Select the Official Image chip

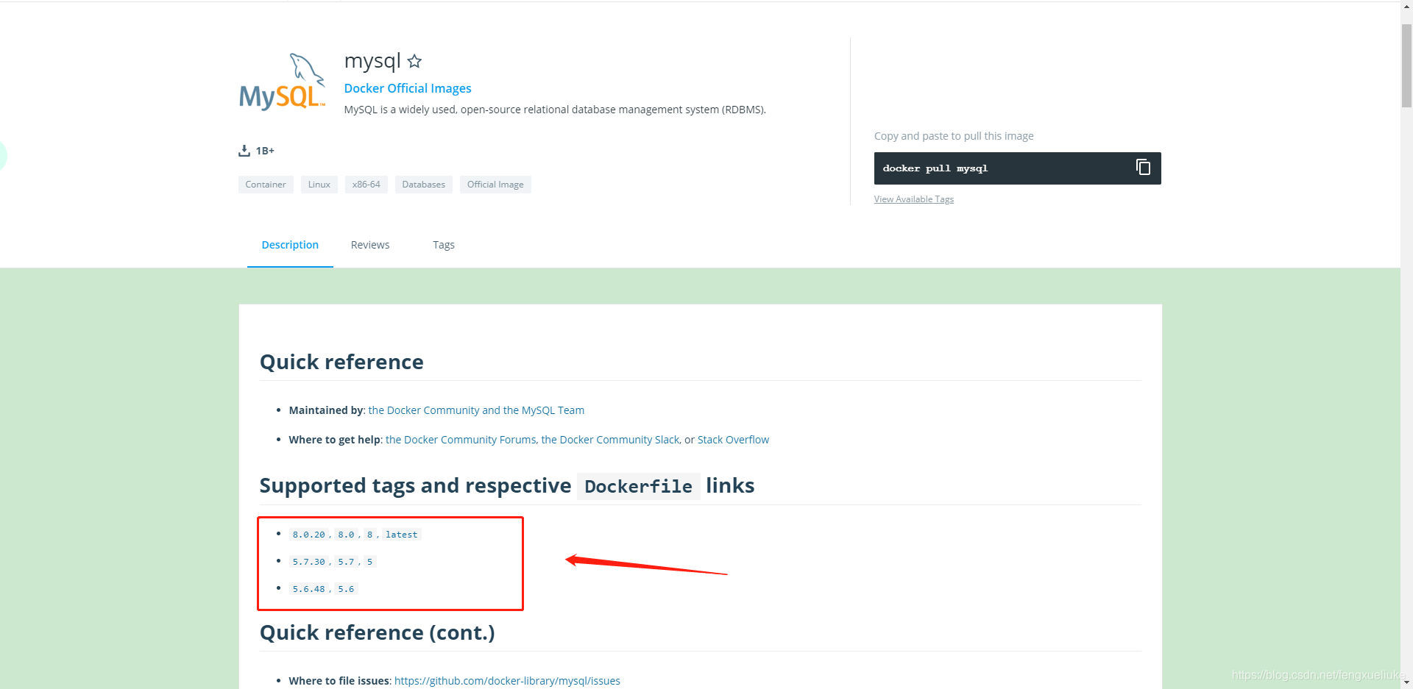[x=495, y=185]
